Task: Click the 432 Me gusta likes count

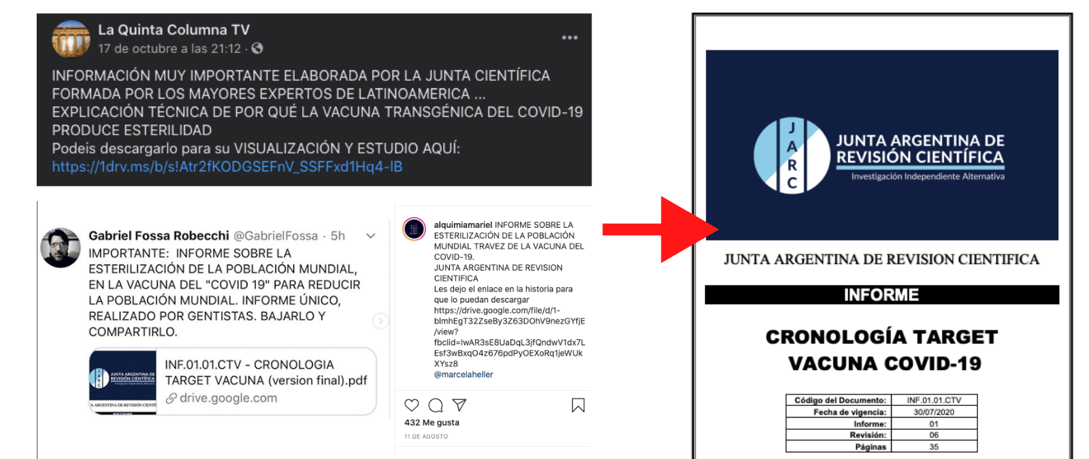Action: (x=432, y=422)
